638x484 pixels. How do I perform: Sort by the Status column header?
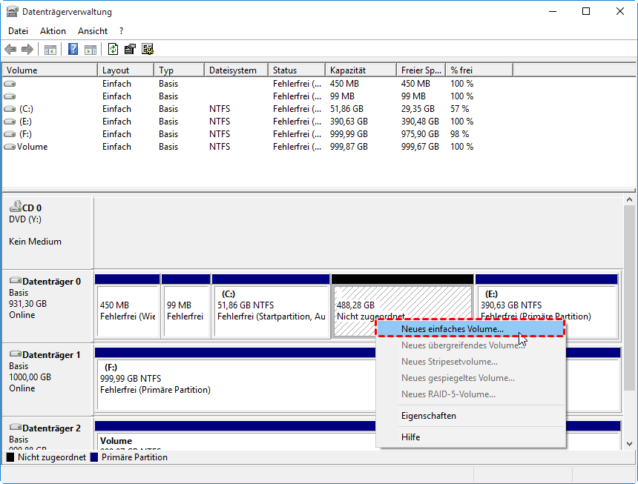[x=297, y=70]
